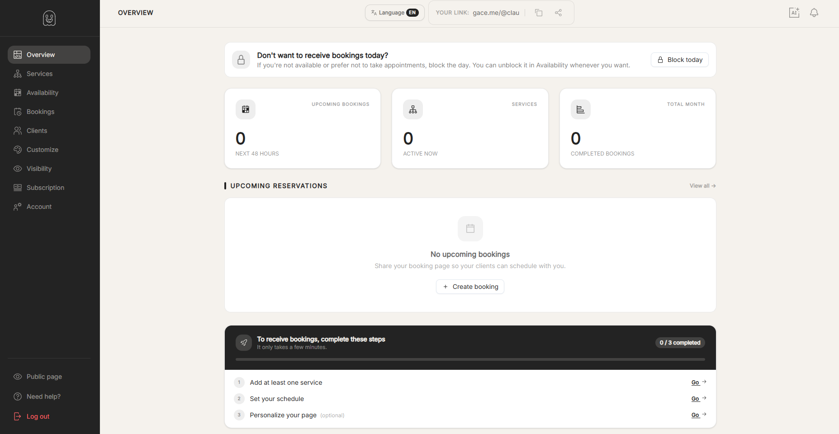Go to set your schedule

695,398
